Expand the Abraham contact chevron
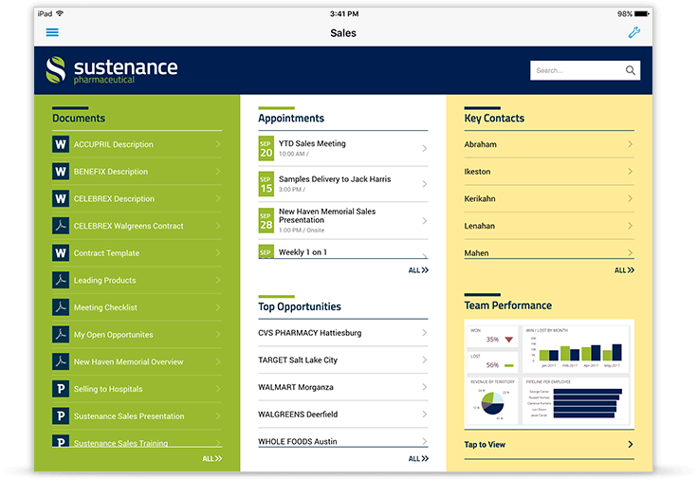 [x=630, y=144]
